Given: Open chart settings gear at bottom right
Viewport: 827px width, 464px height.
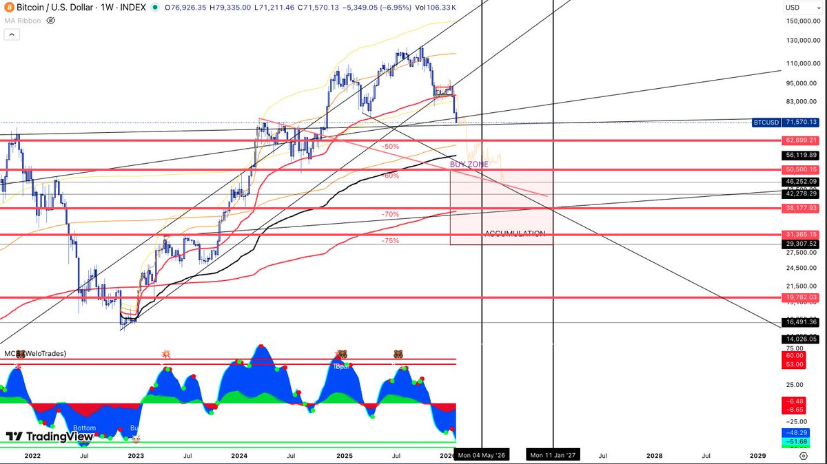Looking at the screenshot, I should (803, 456).
